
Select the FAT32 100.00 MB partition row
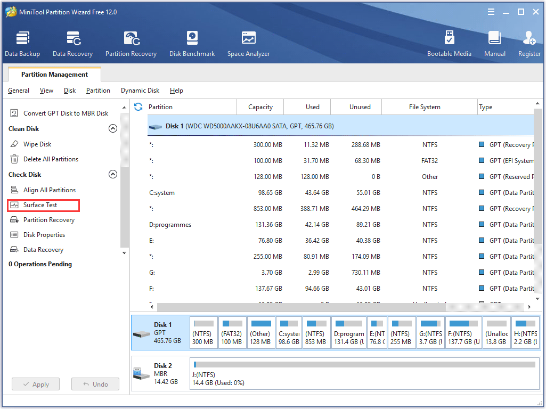pyautogui.click(x=340, y=161)
